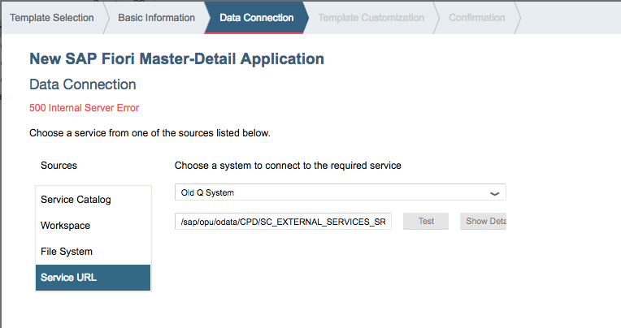
Task: Click the Data Connection subheading
Action: [x=83, y=84]
